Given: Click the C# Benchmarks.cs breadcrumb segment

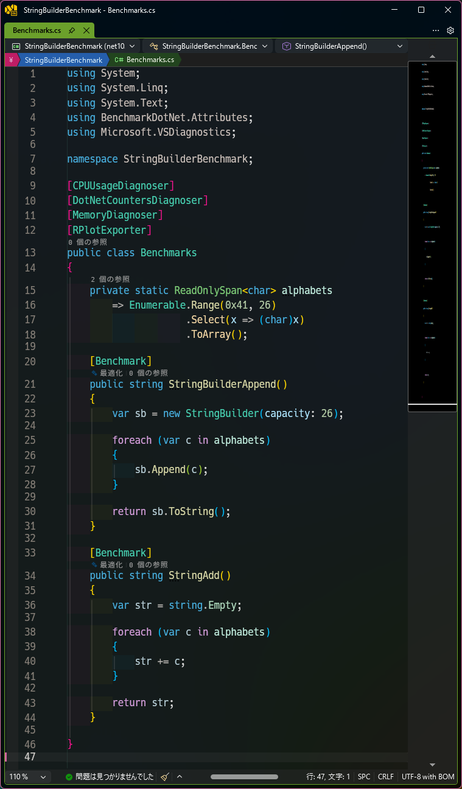Looking at the screenshot, I should pyautogui.click(x=144, y=60).
